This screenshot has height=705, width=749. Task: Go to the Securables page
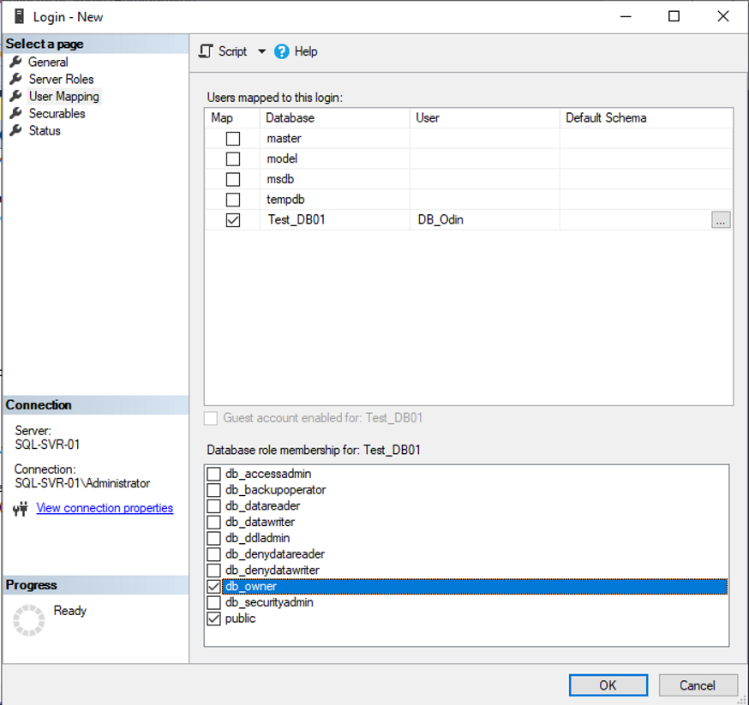57,114
